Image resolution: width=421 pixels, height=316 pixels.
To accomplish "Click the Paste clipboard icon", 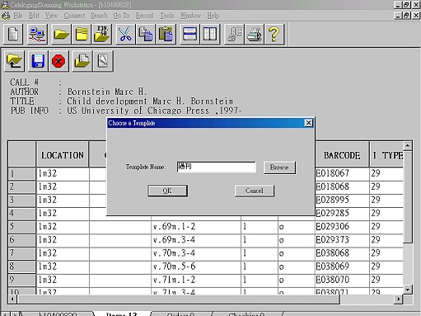I will click(166, 34).
